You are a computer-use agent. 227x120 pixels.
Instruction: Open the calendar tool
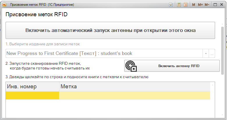[185, 5]
